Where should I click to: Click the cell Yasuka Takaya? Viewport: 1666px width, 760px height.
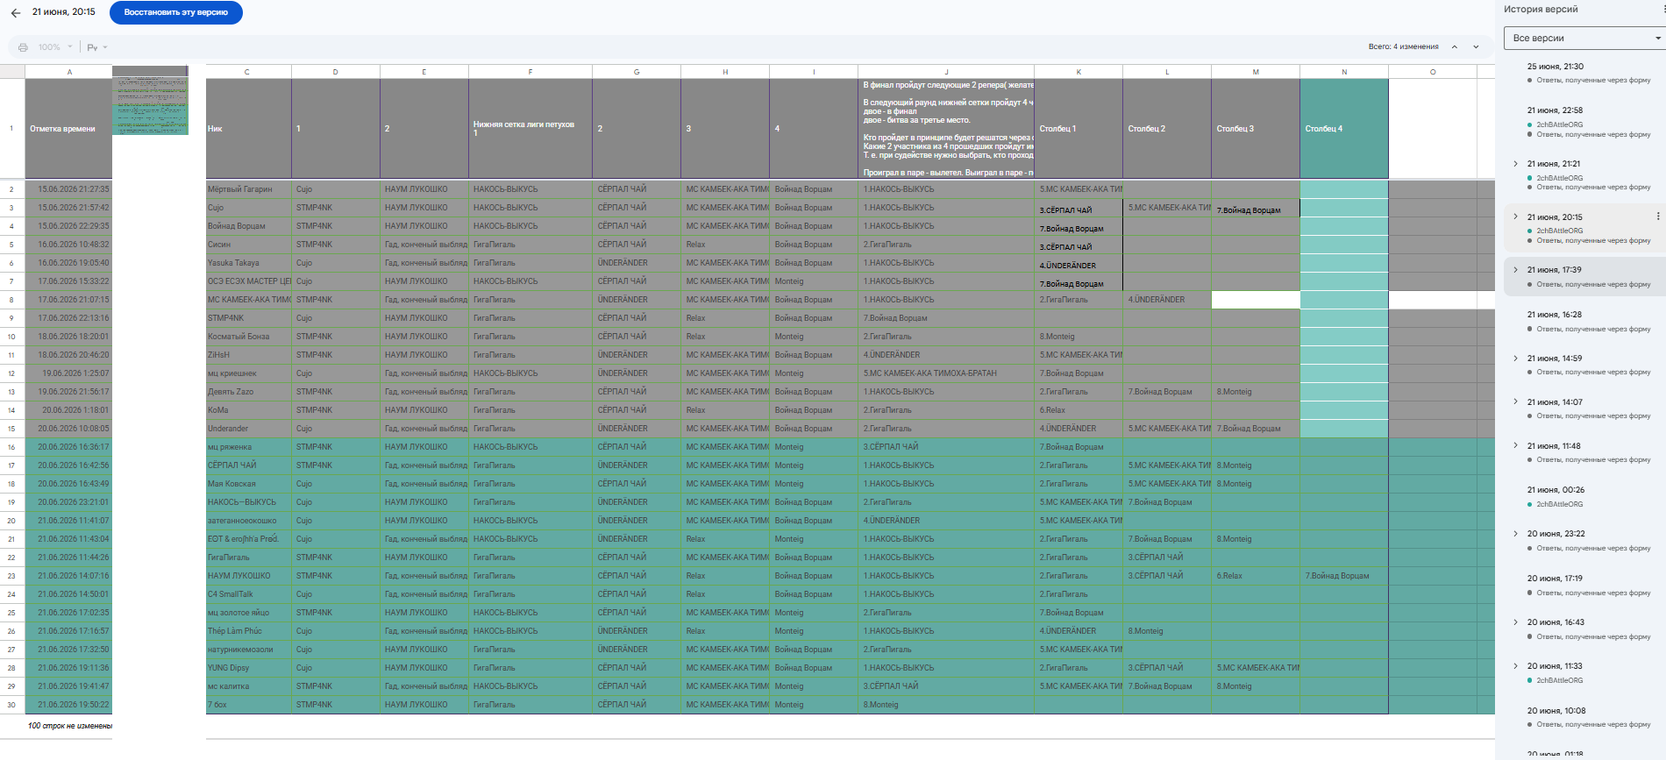click(248, 263)
